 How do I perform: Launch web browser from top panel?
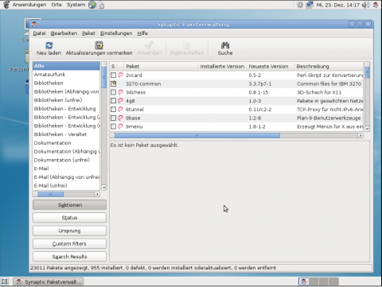[x=92, y=5]
